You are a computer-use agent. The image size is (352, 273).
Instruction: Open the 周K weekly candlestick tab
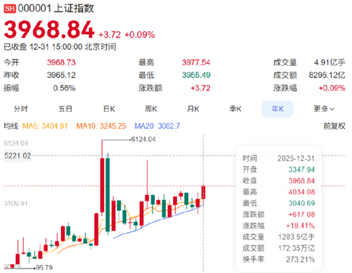(x=151, y=109)
